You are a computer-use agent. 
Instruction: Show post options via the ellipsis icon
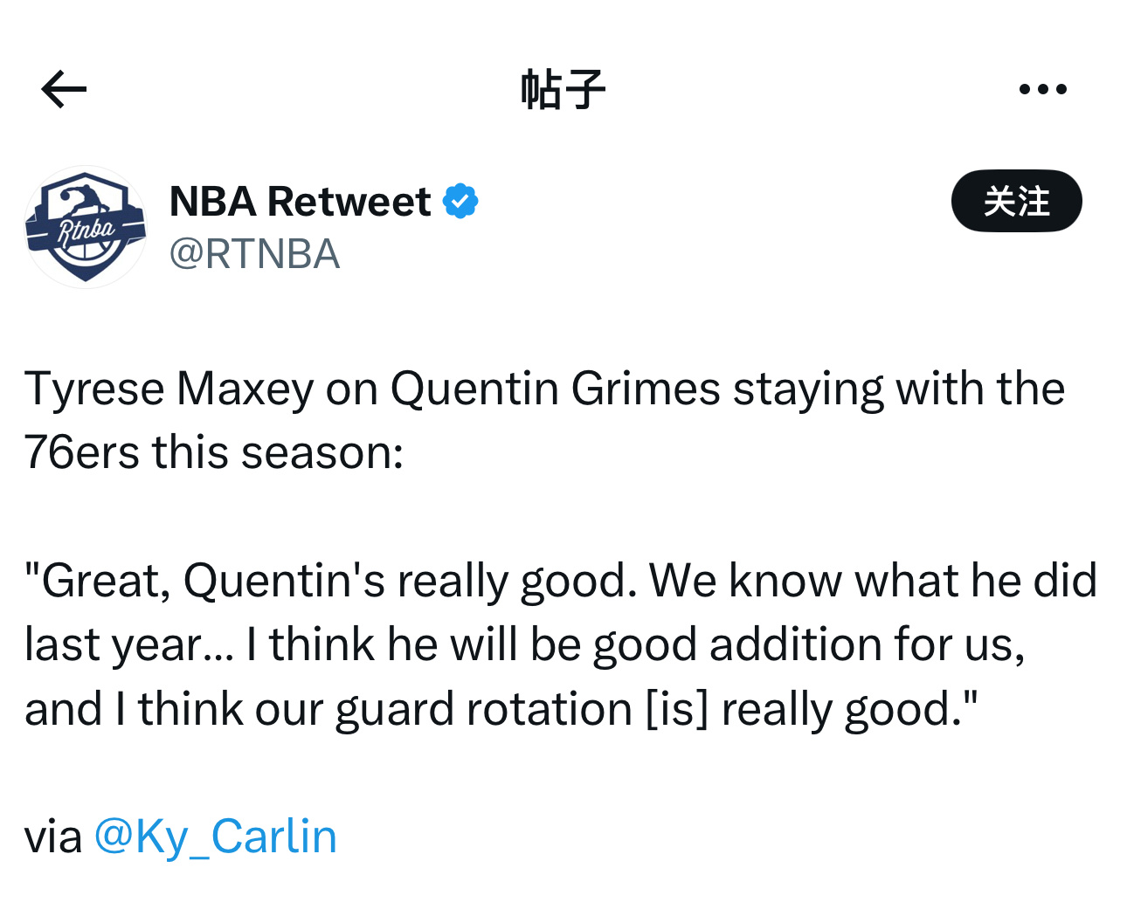point(1042,89)
